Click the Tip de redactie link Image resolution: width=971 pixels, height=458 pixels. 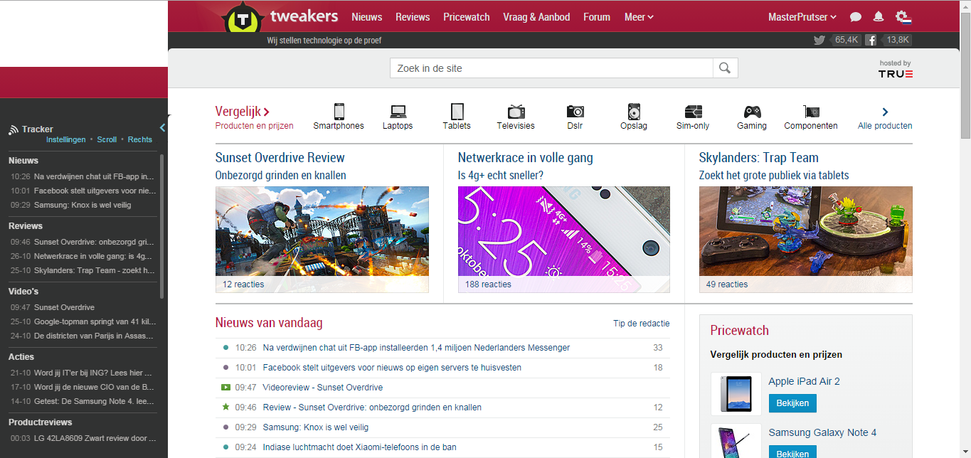(642, 324)
